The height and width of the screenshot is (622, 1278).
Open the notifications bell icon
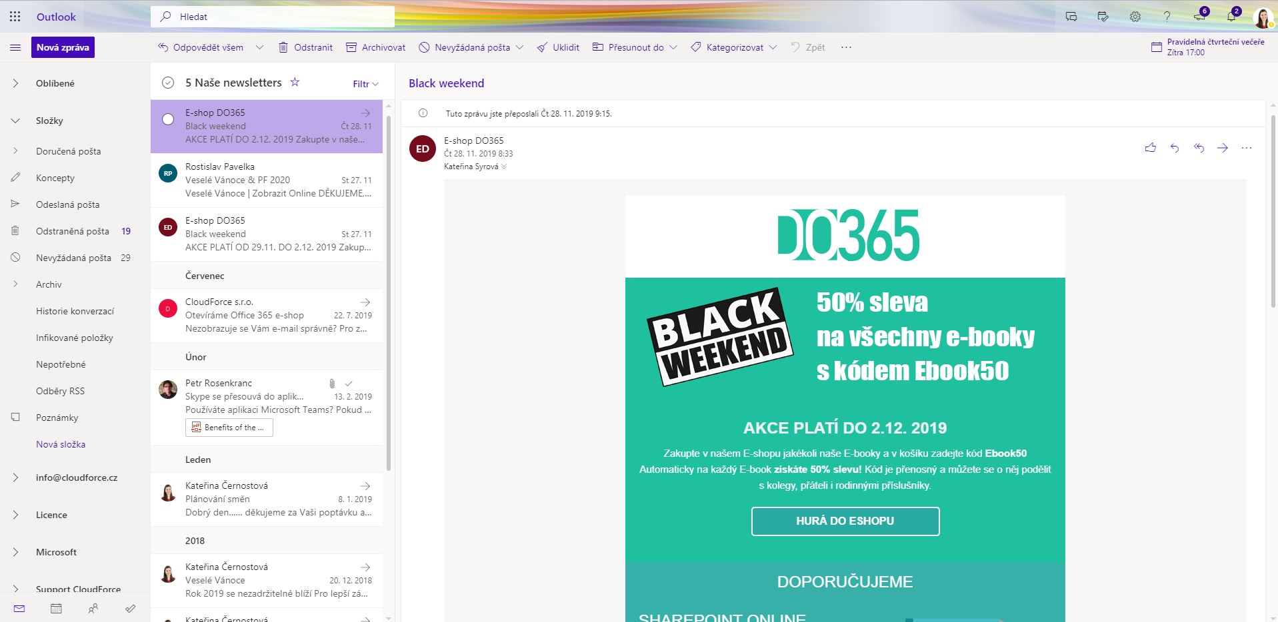1231,17
